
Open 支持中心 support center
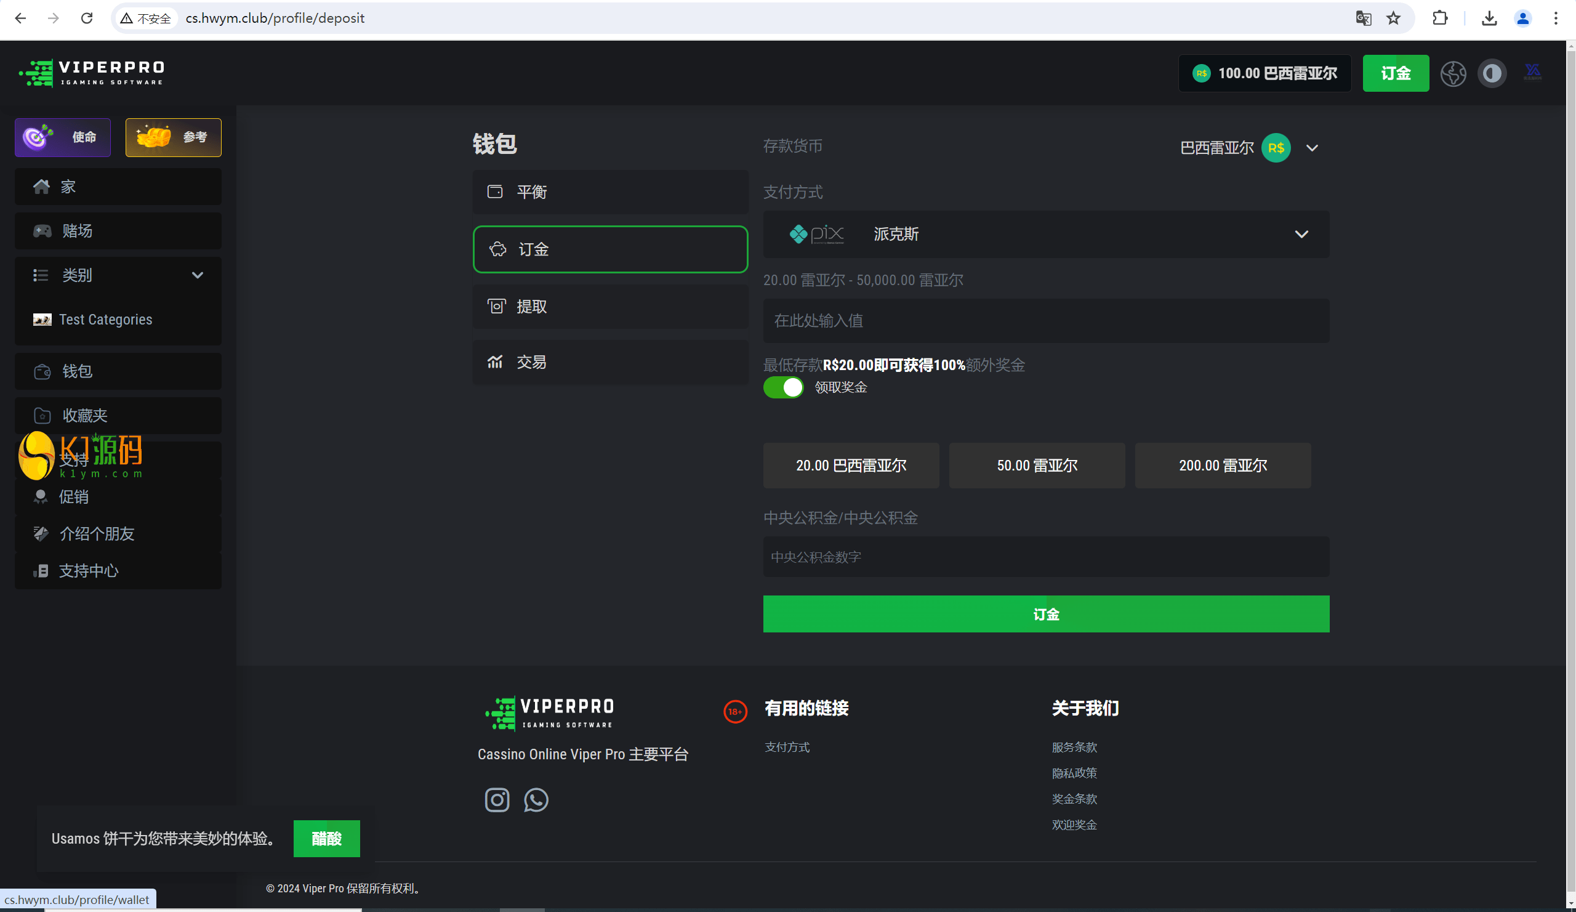(x=118, y=570)
